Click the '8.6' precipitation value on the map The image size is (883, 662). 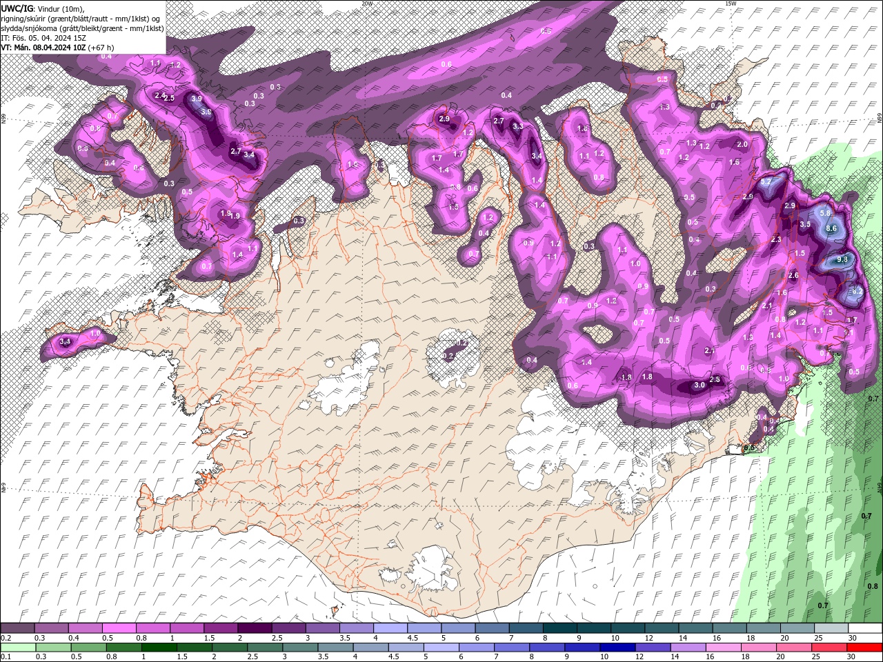(831, 228)
